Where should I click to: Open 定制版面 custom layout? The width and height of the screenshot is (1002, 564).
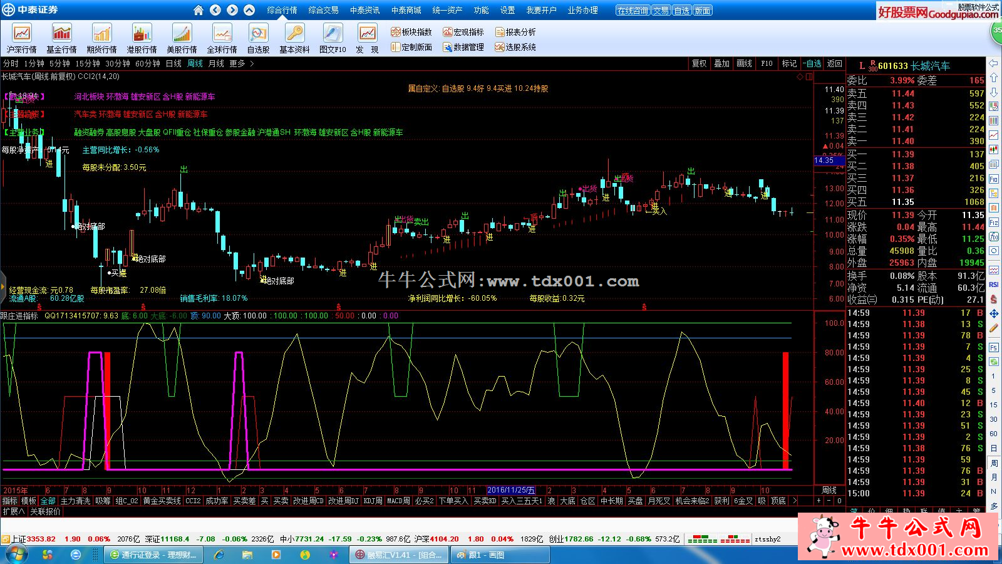tap(411, 47)
